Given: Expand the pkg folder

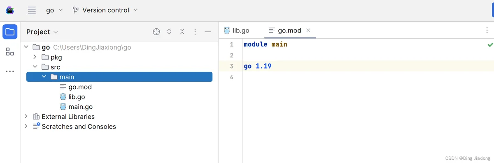Looking at the screenshot, I should click(35, 57).
